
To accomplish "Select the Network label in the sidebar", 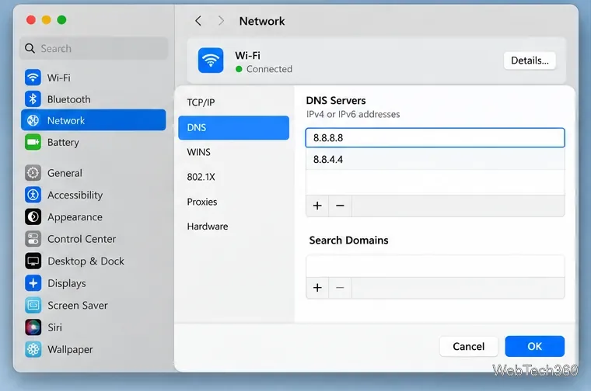I will pos(66,121).
